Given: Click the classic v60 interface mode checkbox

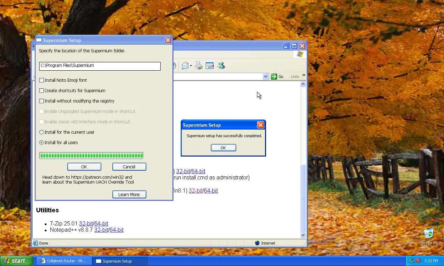Looking at the screenshot, I should 42,122.
